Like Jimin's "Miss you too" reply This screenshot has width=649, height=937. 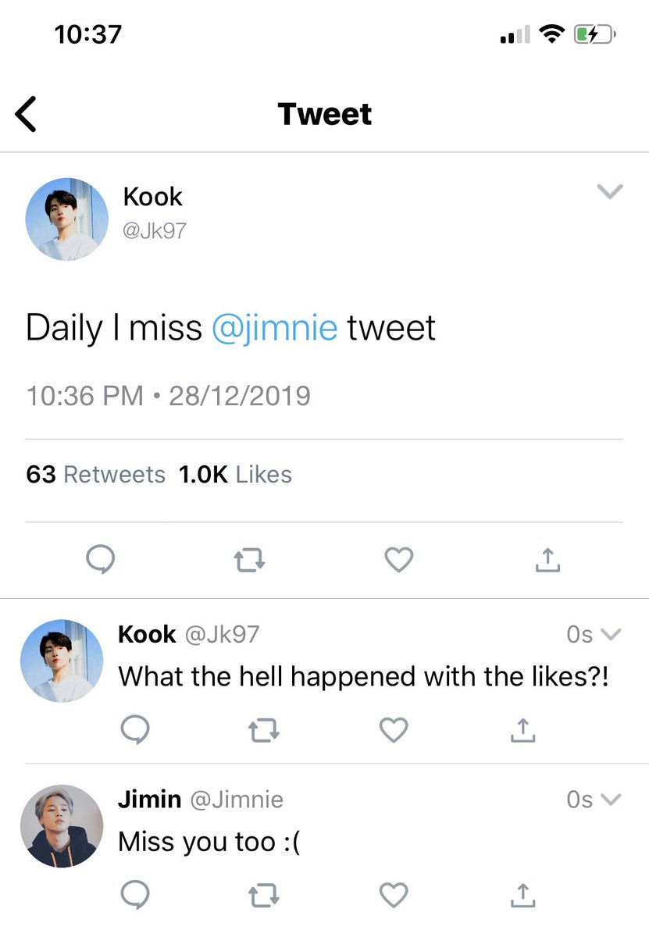click(394, 896)
